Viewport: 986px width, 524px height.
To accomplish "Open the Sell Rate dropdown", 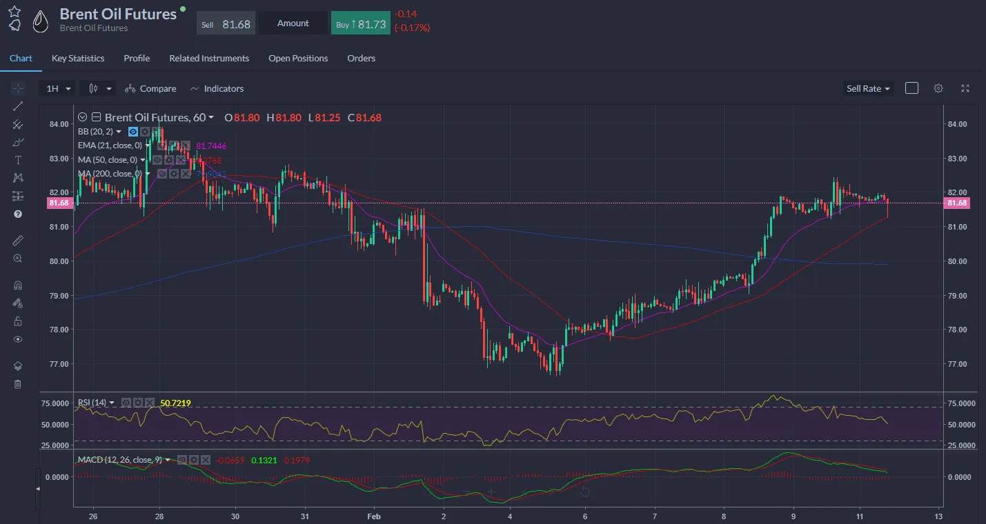I will pos(868,88).
